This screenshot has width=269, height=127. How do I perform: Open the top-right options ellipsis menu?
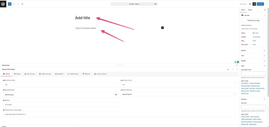coord(266,4)
